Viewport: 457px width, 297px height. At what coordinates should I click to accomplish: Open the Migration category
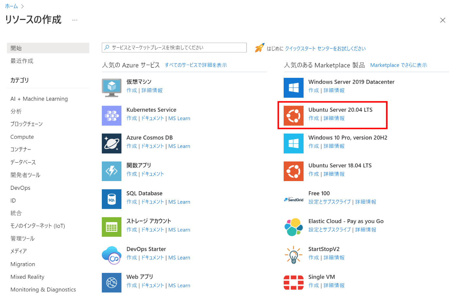(x=23, y=264)
